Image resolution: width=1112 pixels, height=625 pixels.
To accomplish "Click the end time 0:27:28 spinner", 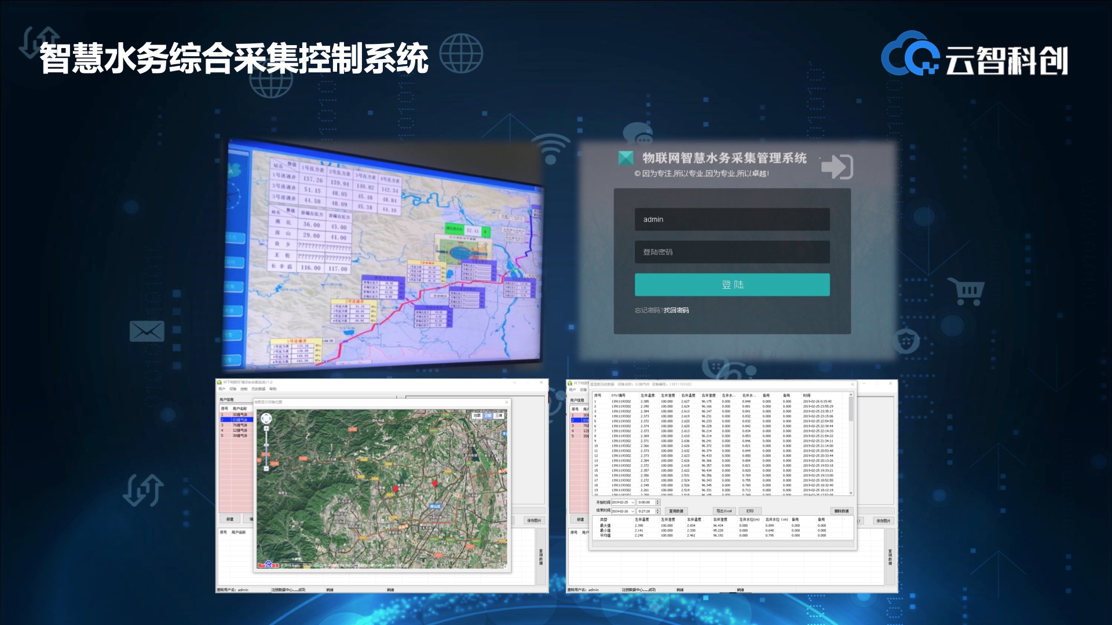I will [x=658, y=511].
